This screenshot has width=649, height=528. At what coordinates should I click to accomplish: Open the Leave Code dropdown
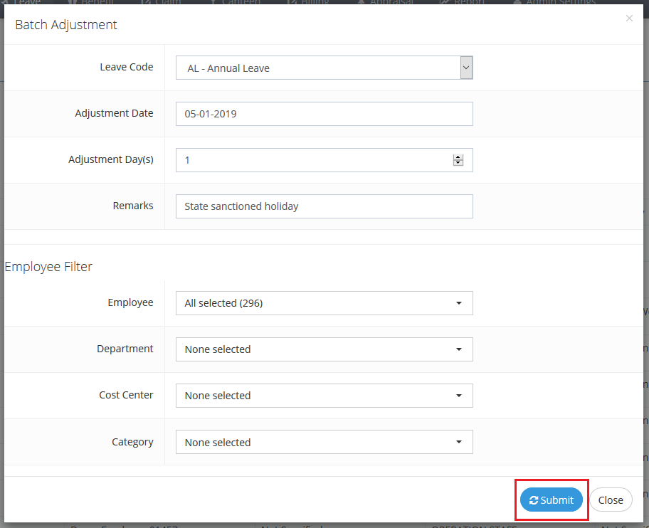324,68
